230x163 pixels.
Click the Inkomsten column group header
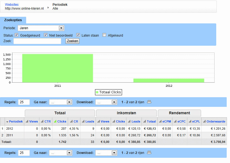tap(126, 113)
